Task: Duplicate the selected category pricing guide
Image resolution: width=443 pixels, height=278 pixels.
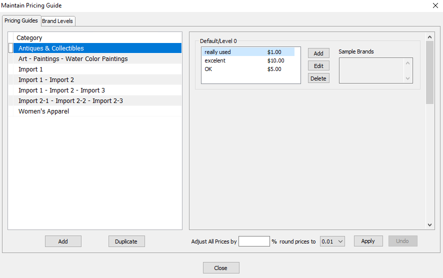Action: tap(126, 241)
